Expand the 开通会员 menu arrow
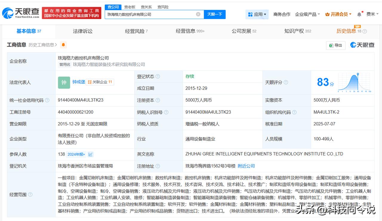This screenshot has width=382, height=221. 350,14
